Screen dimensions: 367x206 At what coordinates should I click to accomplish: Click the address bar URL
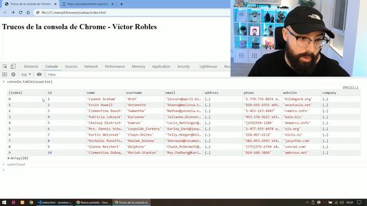73,13
